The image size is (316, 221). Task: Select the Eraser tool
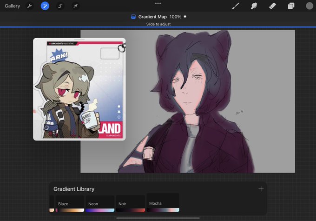click(272, 6)
